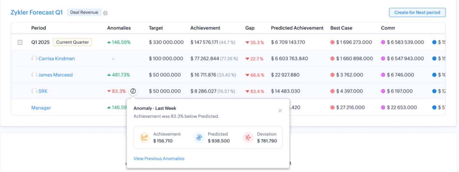The width and height of the screenshot is (459, 172).
Task: Click the Anomalies column header
Action: click(x=119, y=28)
